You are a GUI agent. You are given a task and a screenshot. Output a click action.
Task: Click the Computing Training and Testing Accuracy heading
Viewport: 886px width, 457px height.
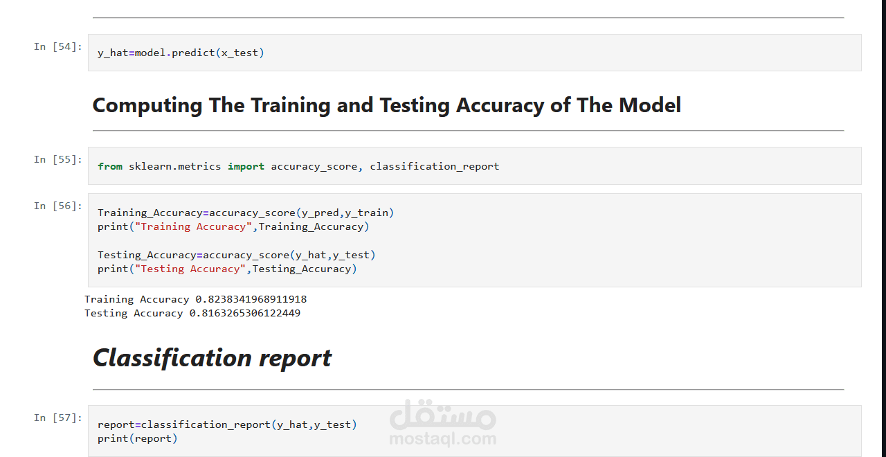coord(386,105)
